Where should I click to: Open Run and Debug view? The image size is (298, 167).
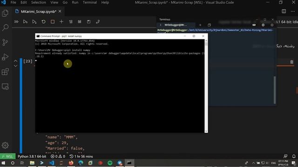point(5,57)
